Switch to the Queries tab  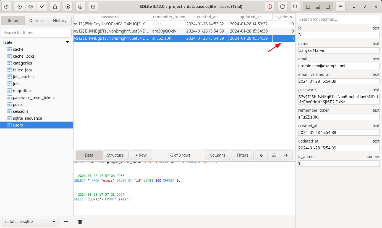click(x=36, y=21)
